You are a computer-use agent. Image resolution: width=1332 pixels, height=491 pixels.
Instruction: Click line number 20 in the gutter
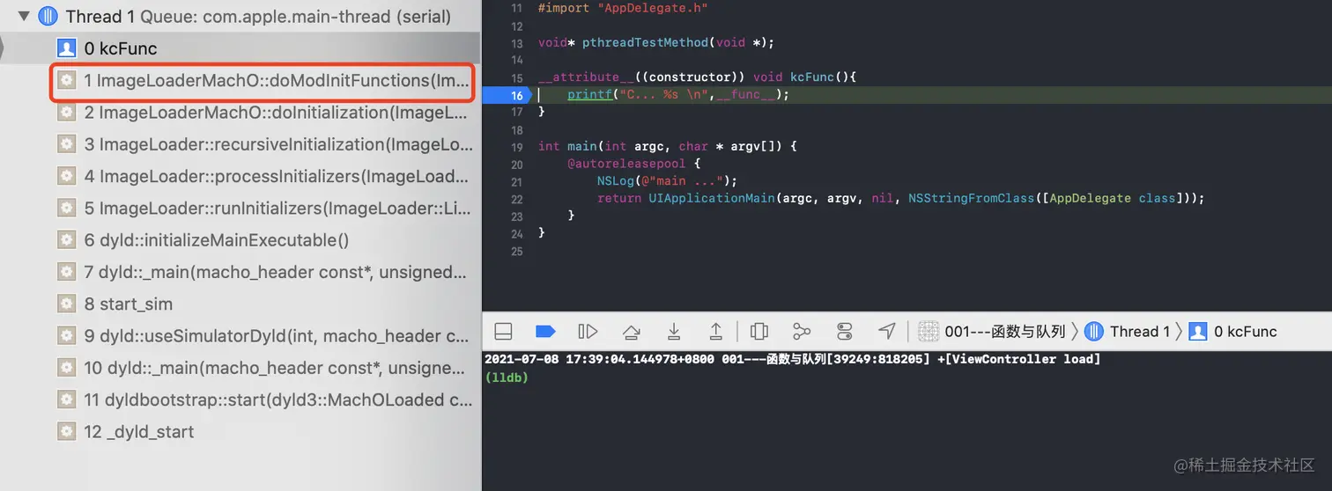click(517, 164)
